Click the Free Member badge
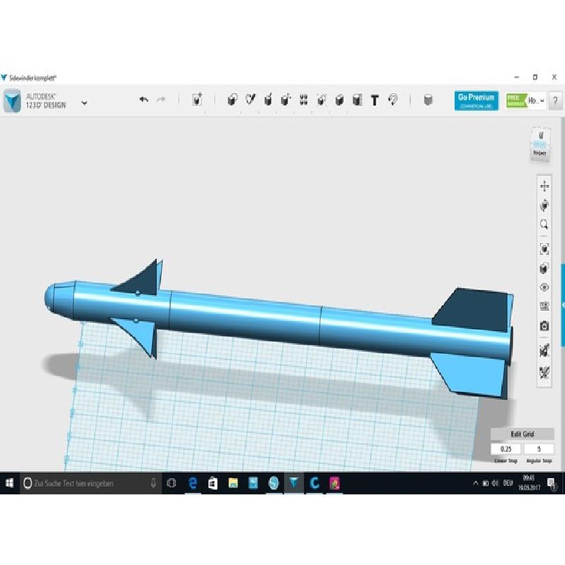565x565 pixels. pyautogui.click(x=516, y=100)
